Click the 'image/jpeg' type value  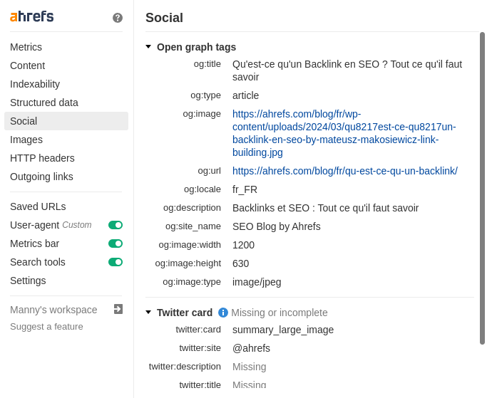[x=257, y=282]
